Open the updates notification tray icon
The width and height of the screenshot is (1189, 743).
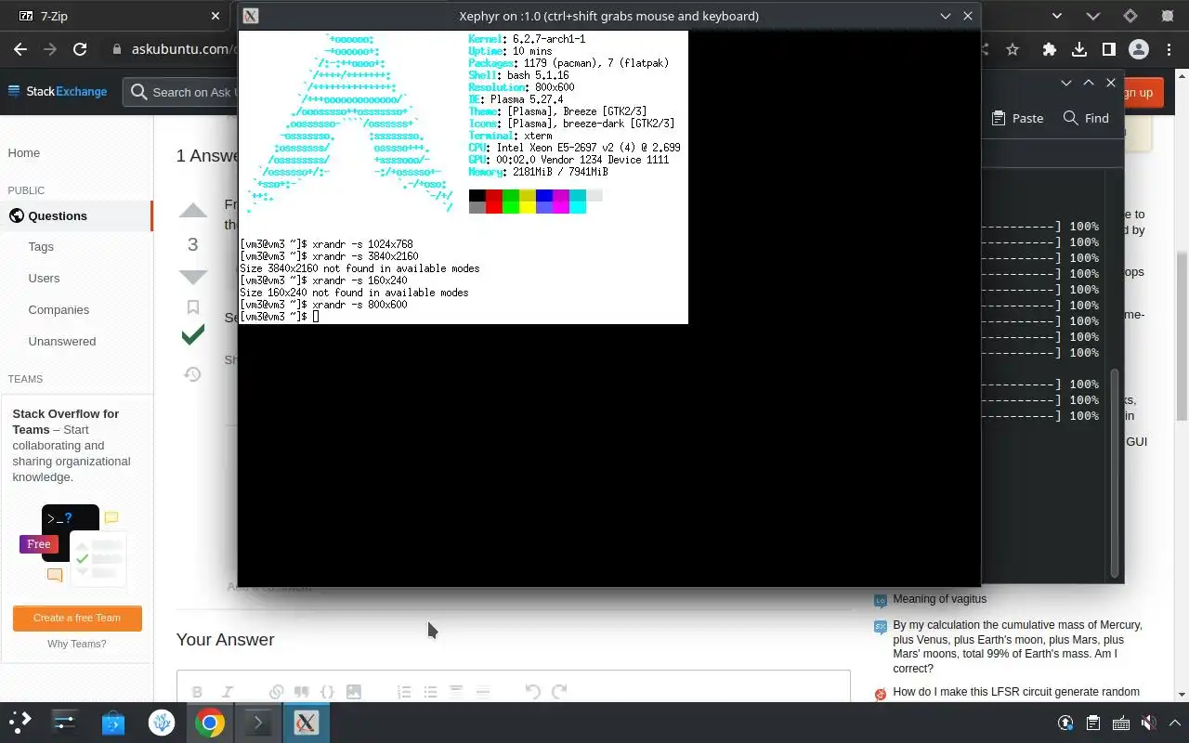click(x=1065, y=723)
